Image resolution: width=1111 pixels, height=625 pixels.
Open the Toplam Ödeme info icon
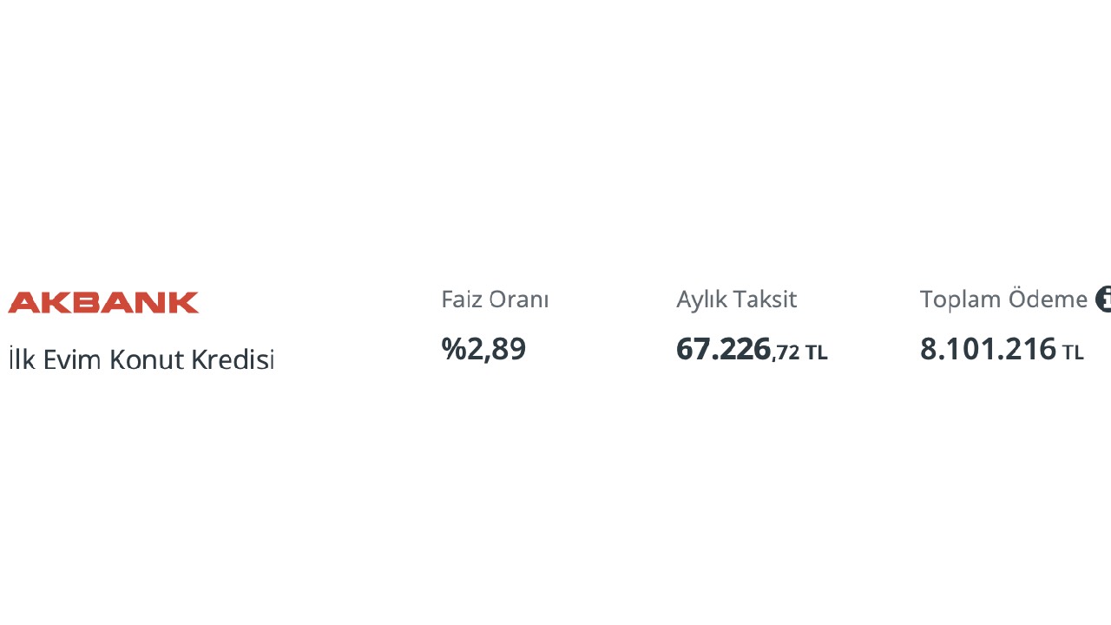pos(1103,299)
